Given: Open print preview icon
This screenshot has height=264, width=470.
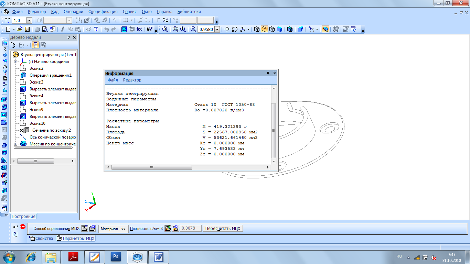Looking at the screenshot, I should (x=45, y=30).
